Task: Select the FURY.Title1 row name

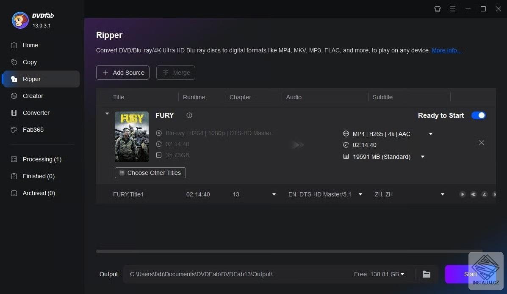Action: pyautogui.click(x=128, y=194)
